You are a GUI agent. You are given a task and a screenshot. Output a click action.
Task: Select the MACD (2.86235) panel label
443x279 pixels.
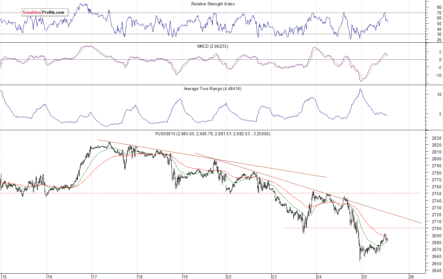[x=213, y=46]
